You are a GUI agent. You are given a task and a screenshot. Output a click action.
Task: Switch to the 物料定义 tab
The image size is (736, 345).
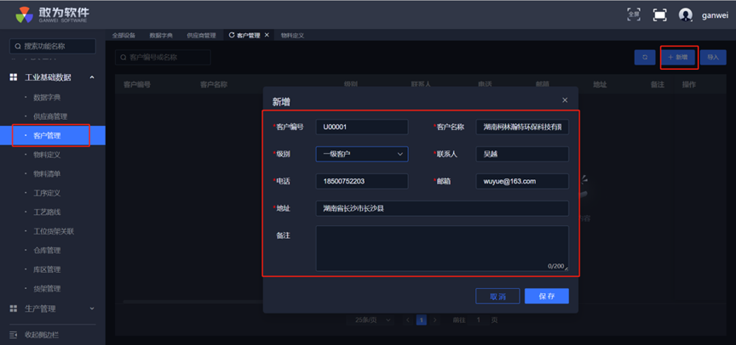(292, 35)
